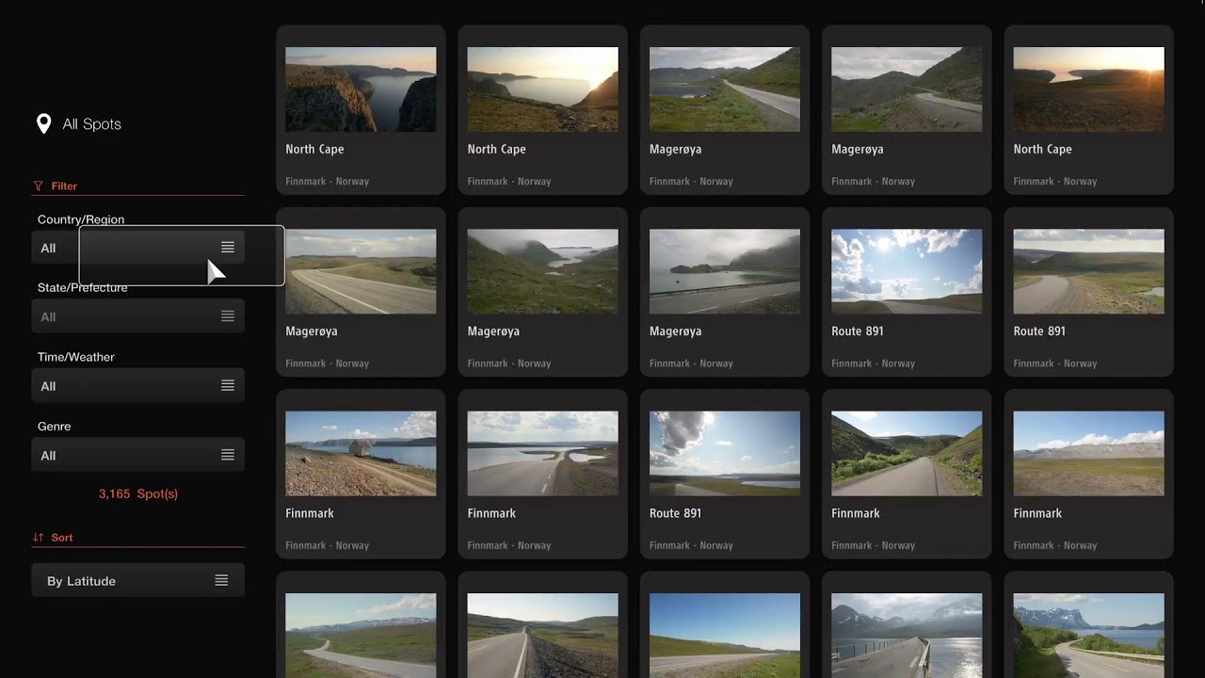
Task: Click the Filter section heading
Action: coord(64,186)
